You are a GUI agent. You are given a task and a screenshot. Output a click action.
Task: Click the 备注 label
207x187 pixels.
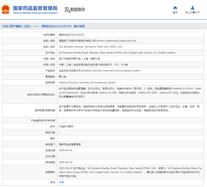tap(52, 138)
